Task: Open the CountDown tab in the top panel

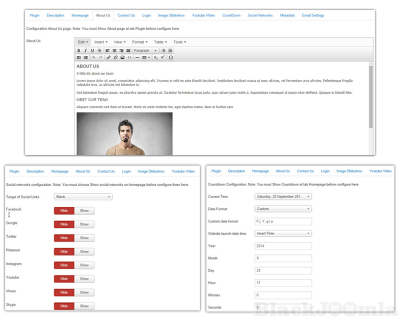Action: point(231,15)
